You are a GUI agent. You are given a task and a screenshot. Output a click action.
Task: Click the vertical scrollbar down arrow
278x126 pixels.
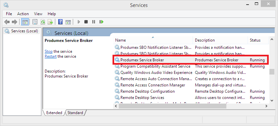pos(272,101)
